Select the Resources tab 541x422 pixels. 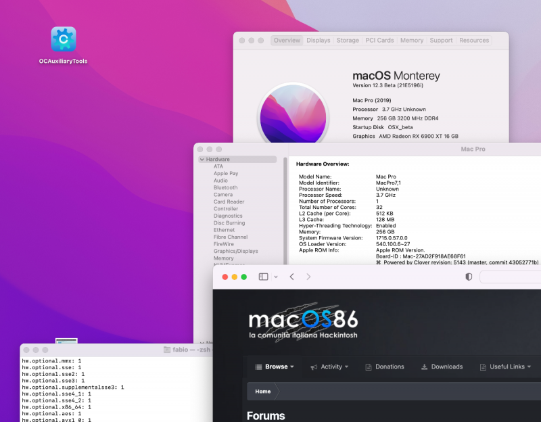[473, 41]
